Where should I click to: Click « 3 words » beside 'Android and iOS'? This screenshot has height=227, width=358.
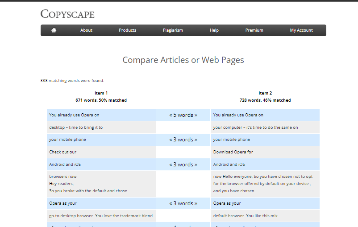183,165
